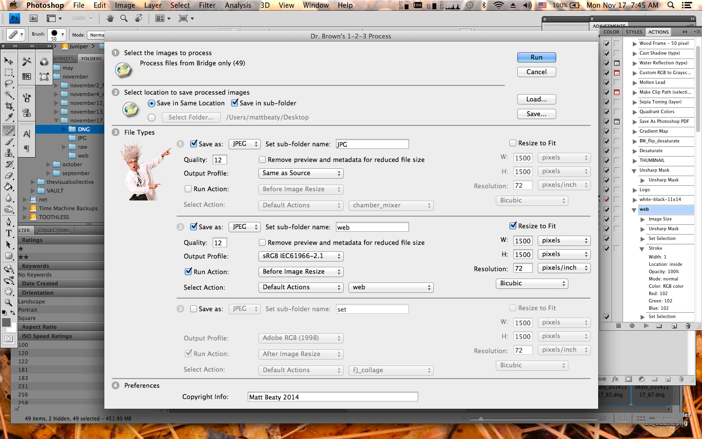Screen dimensions: 702x439
Task: Select the Select Folder radio button
Action: point(152,118)
